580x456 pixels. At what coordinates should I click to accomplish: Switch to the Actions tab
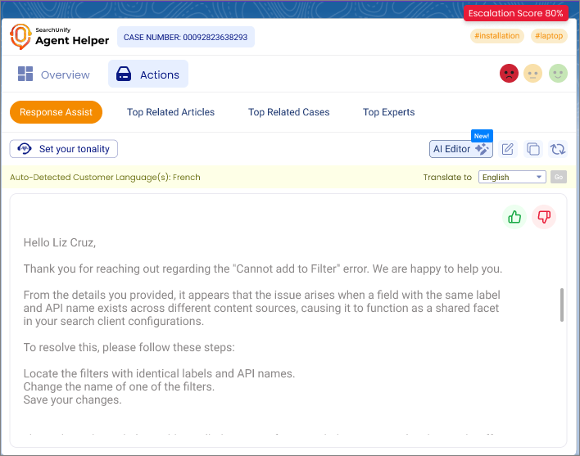[148, 74]
